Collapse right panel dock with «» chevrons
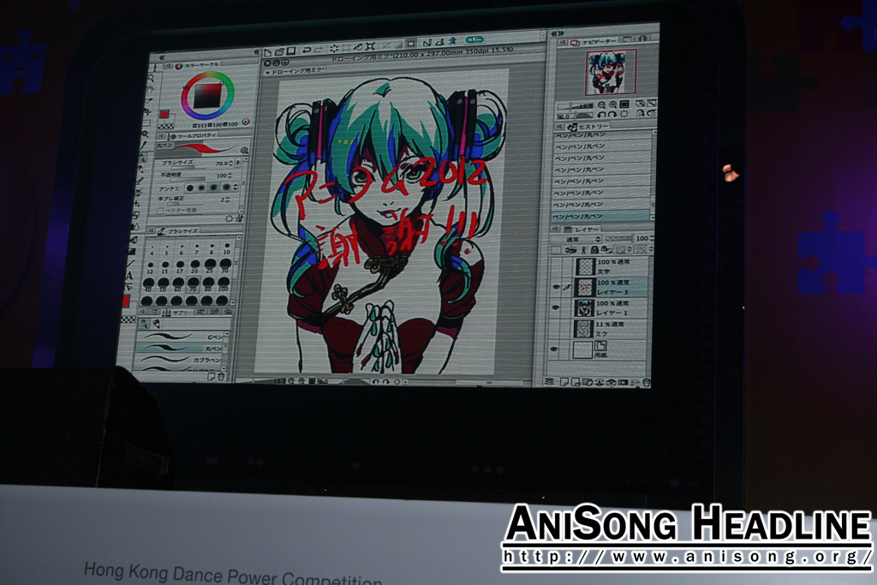The width and height of the screenshot is (877, 585). 557,33
